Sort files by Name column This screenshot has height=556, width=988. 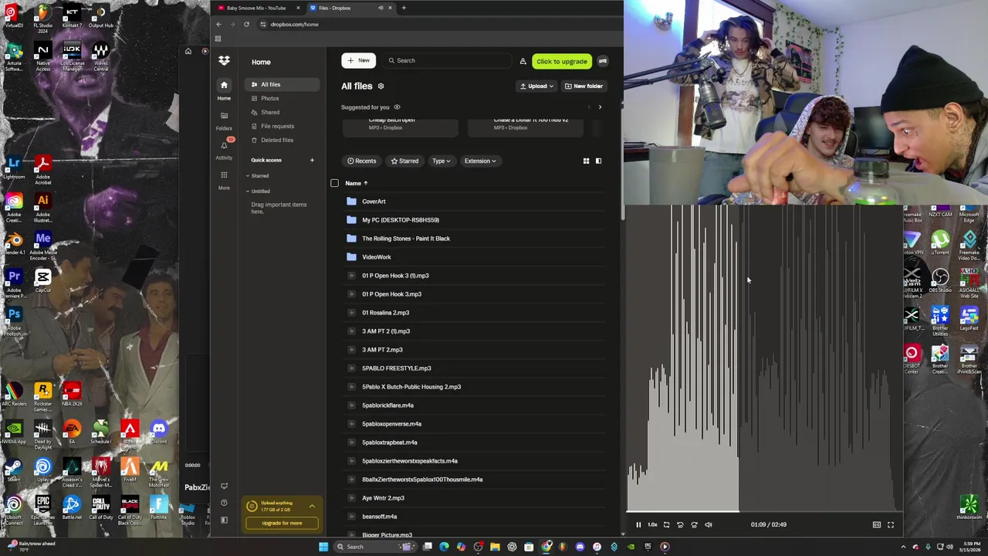pos(356,183)
